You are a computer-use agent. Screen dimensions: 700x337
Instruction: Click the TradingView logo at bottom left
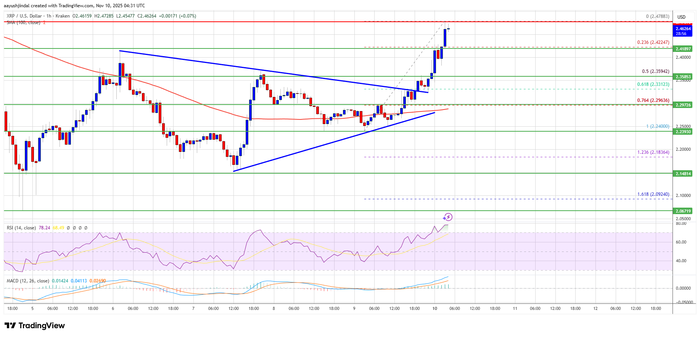35,326
